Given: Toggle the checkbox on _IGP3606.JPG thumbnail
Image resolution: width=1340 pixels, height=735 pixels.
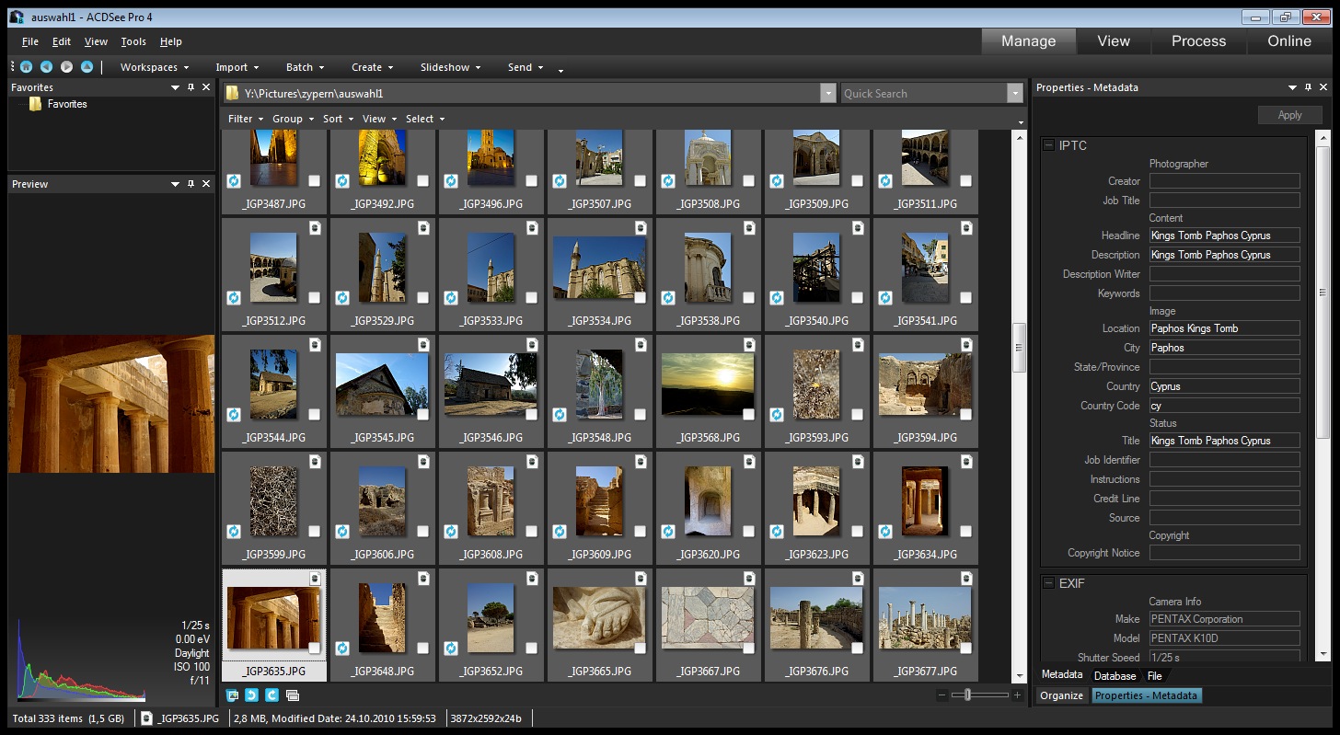Looking at the screenshot, I should click(423, 532).
